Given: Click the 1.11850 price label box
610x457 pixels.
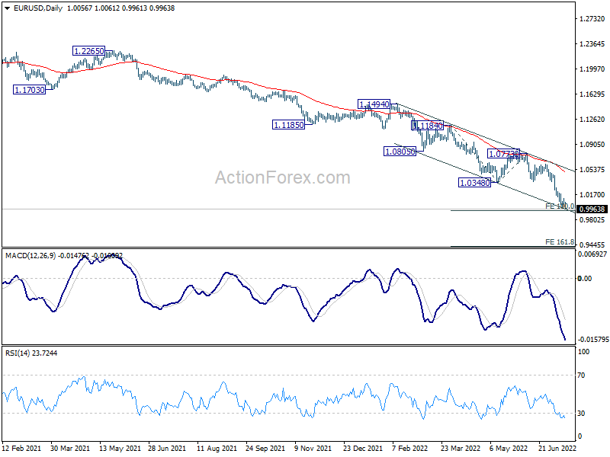Looking at the screenshot, I should 288,125.
